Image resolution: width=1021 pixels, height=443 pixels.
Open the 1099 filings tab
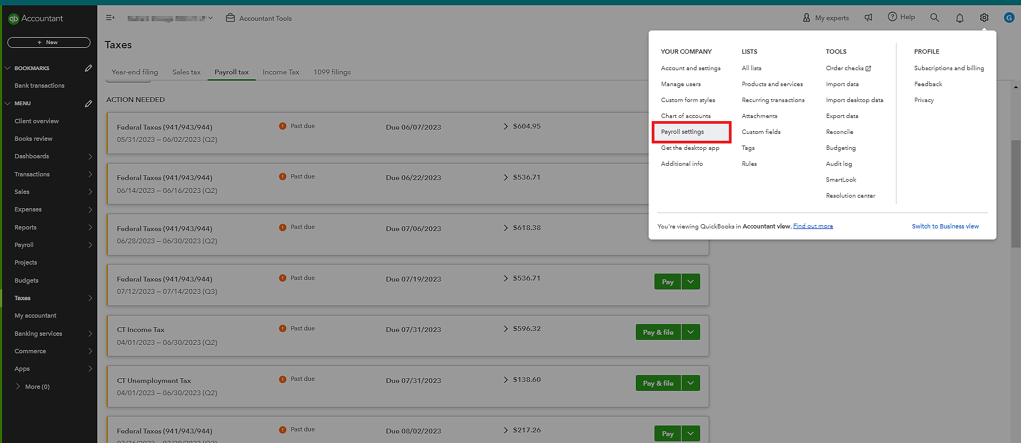click(x=332, y=72)
